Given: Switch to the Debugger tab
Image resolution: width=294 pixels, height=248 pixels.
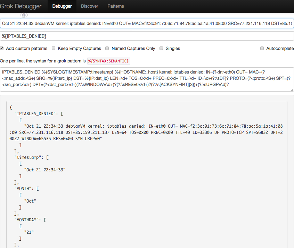Looking at the screenshot, I should [62, 6].
